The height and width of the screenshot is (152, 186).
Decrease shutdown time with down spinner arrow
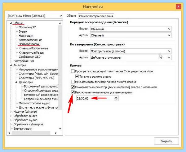116,100
